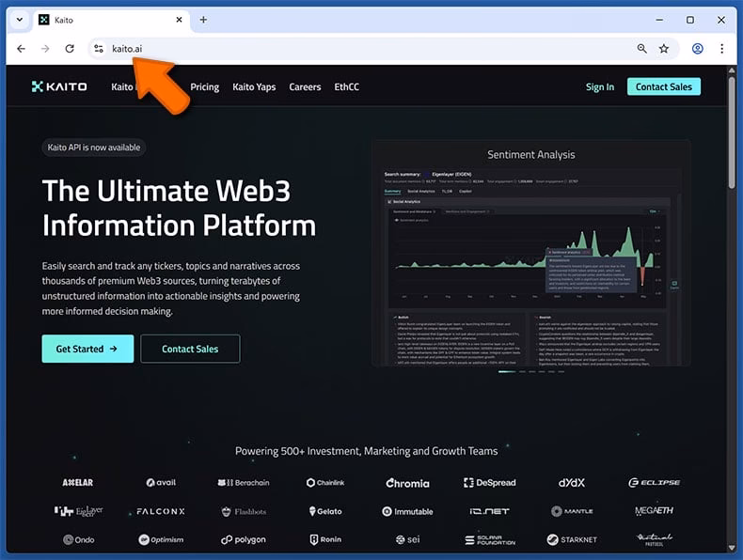Click Contact Sales in the header
Viewport: 743px width, 560px height.
[x=664, y=86]
